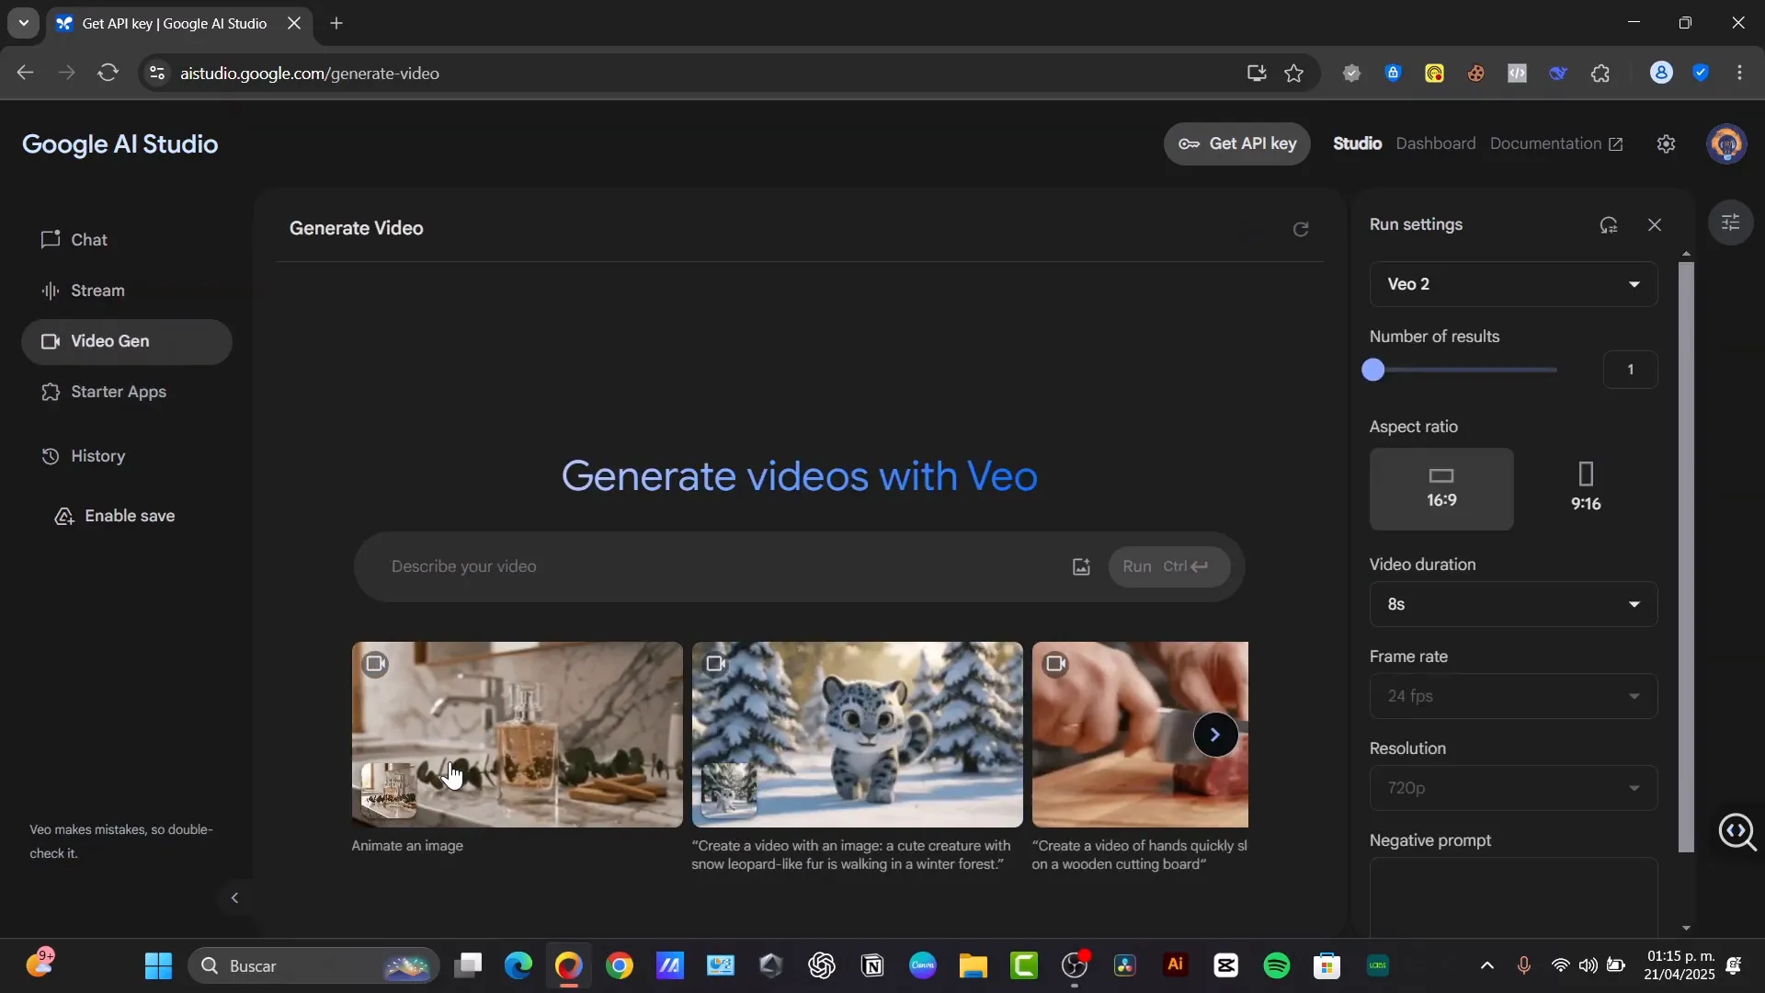Launch Spotify from the taskbar
The width and height of the screenshot is (1765, 993).
pyautogui.click(x=1278, y=965)
